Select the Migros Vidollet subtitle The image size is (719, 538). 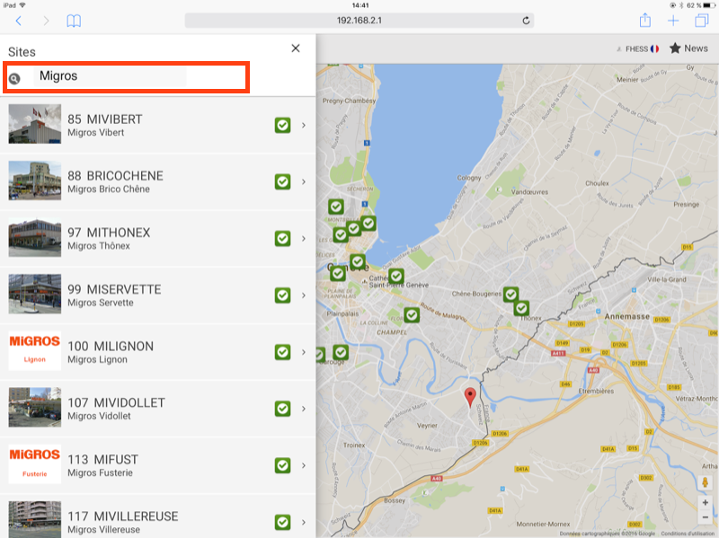tap(99, 416)
